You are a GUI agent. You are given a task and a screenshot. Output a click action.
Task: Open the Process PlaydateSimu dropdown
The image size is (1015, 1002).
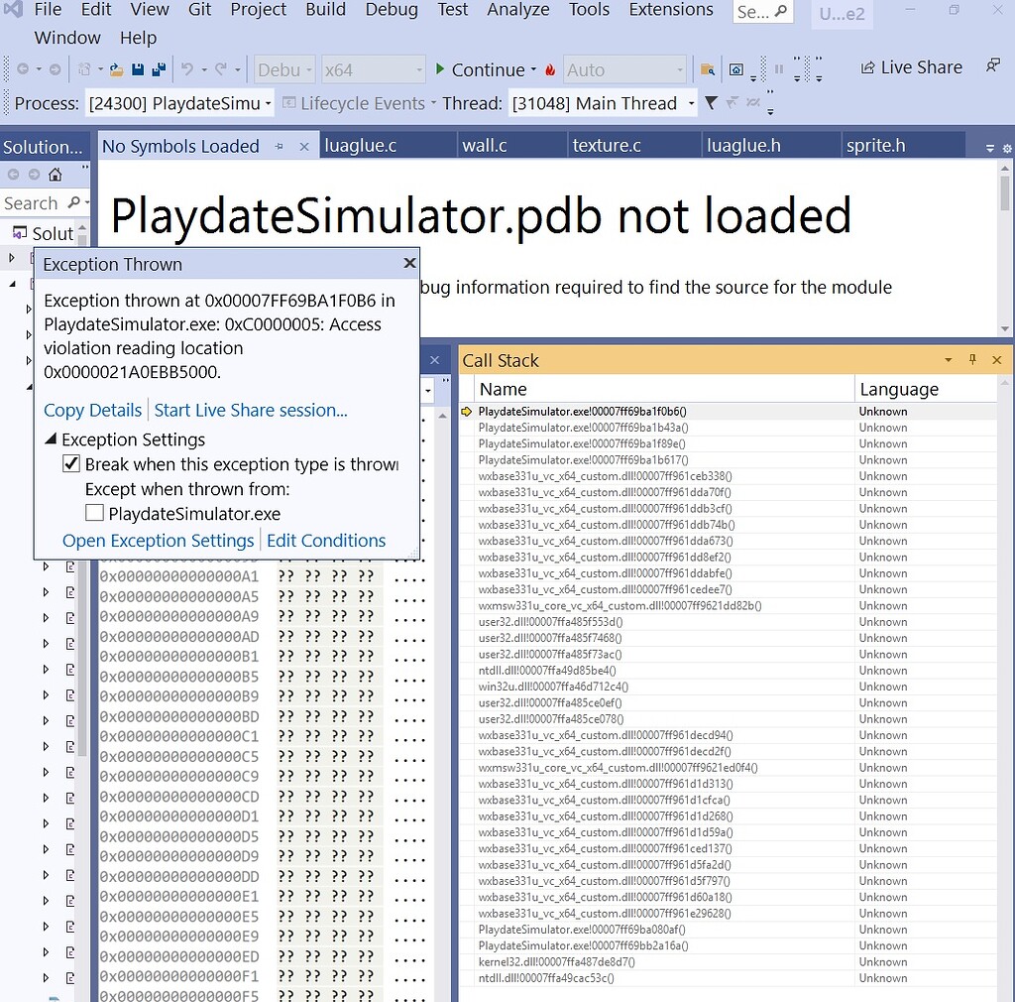click(x=179, y=103)
